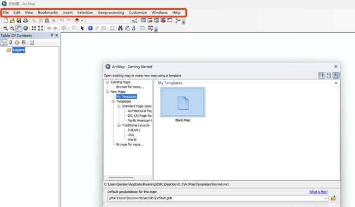
Task: Switch Getting Started dialog to details view
Action: 322,75
